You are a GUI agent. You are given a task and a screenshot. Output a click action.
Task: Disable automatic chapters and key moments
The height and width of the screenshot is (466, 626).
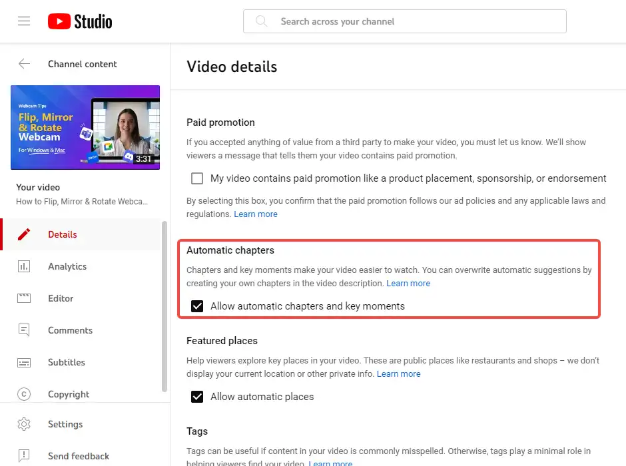click(197, 306)
